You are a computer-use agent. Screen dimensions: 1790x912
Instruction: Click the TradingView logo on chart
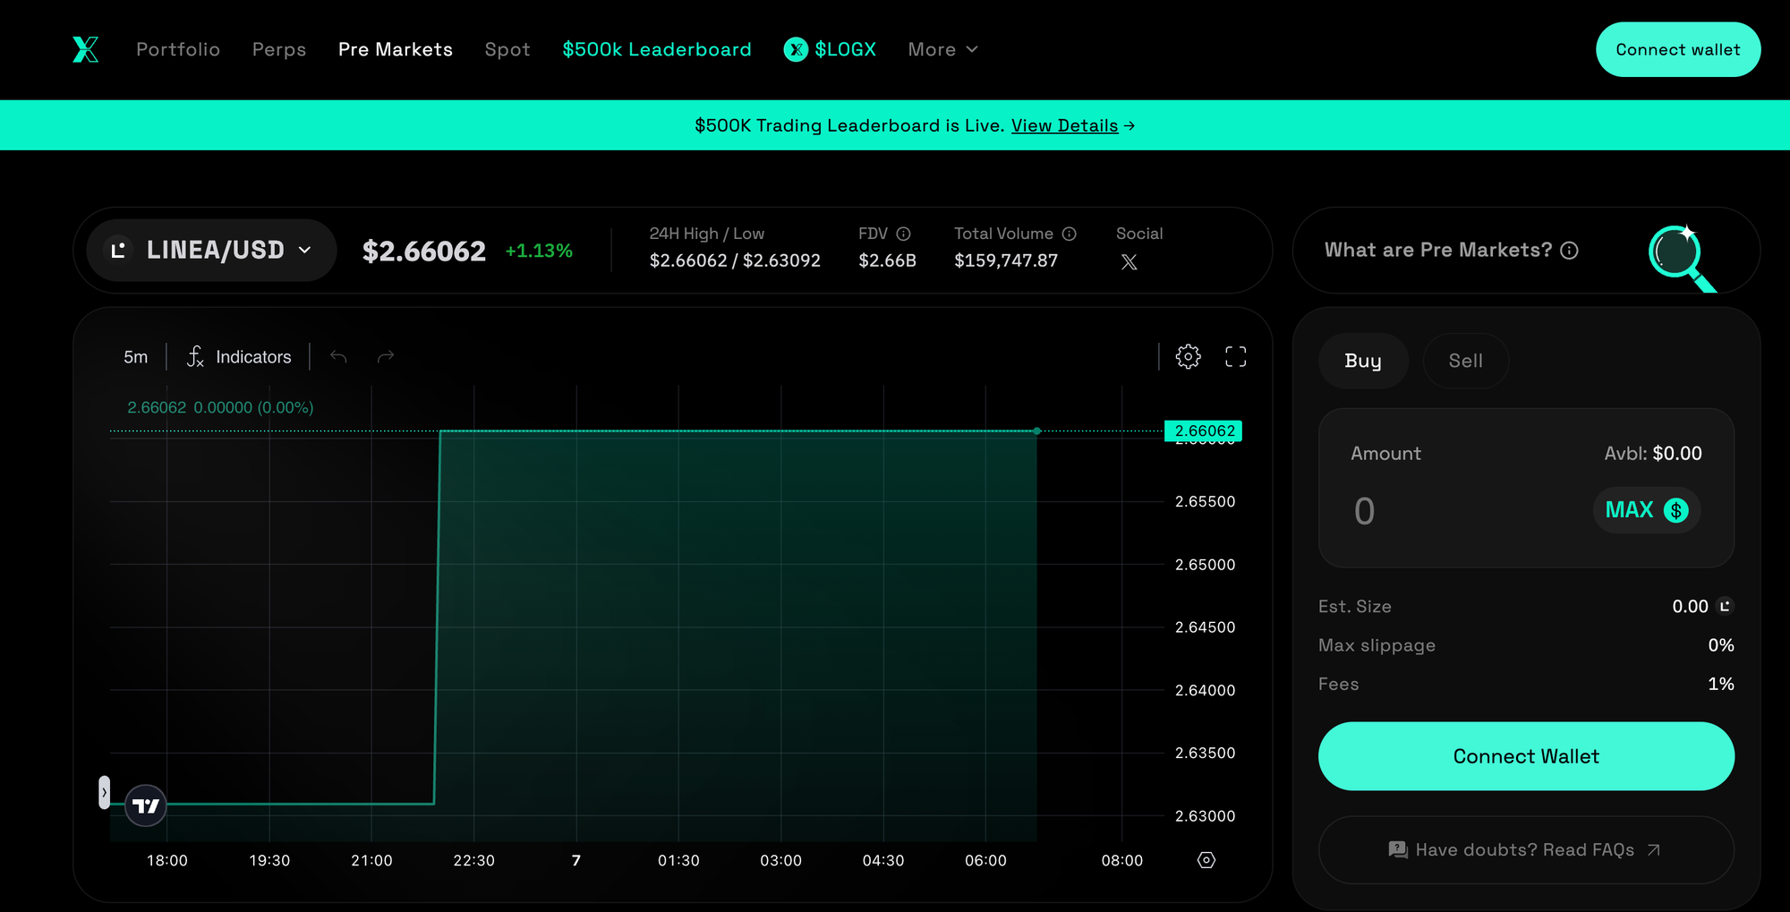click(x=146, y=805)
